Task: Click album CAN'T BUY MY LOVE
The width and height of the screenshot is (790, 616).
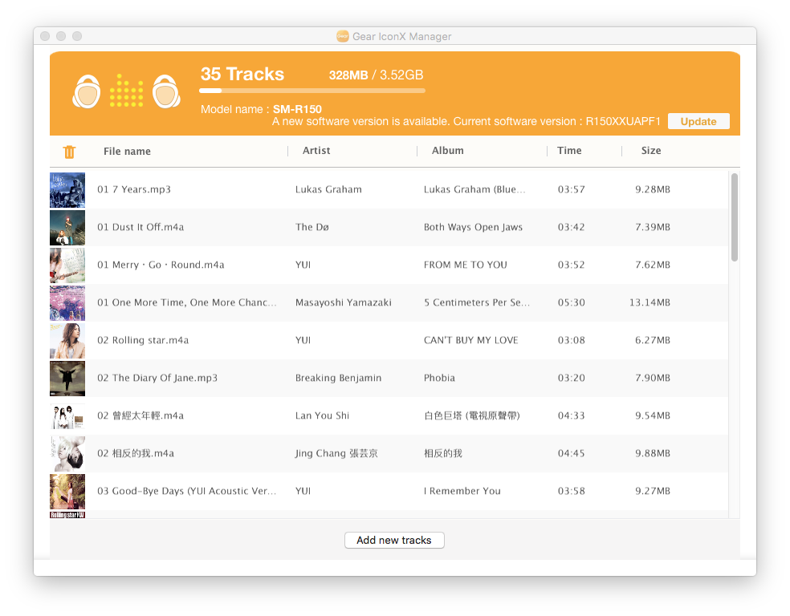Action: [x=471, y=340]
